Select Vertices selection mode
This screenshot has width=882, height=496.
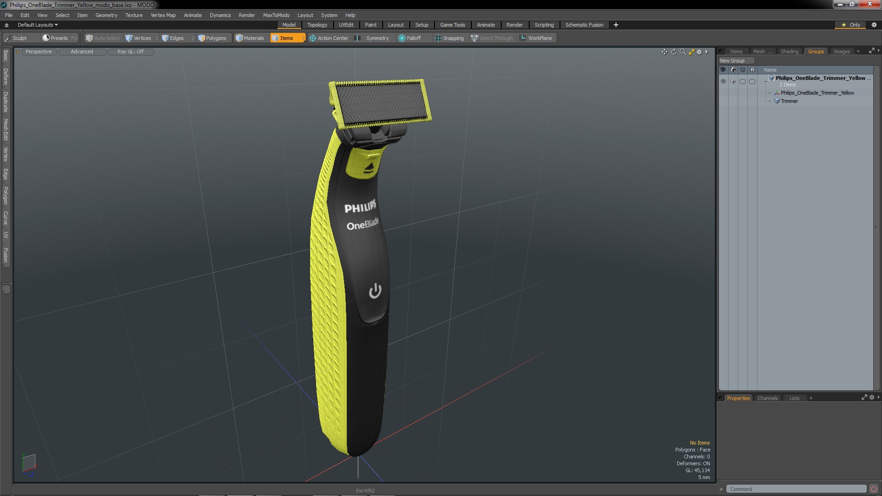138,38
